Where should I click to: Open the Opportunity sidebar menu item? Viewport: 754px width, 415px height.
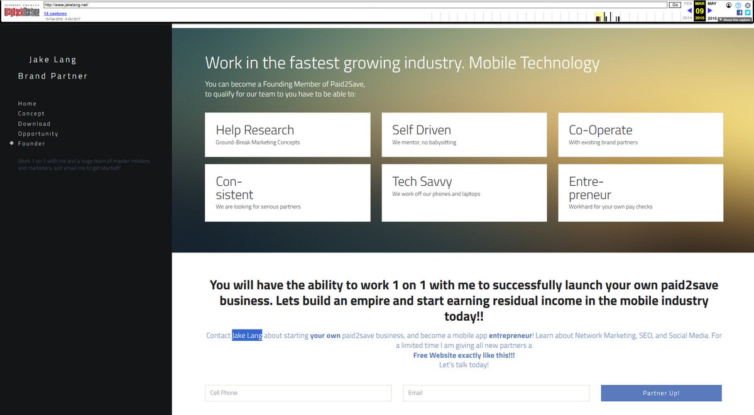tap(38, 134)
